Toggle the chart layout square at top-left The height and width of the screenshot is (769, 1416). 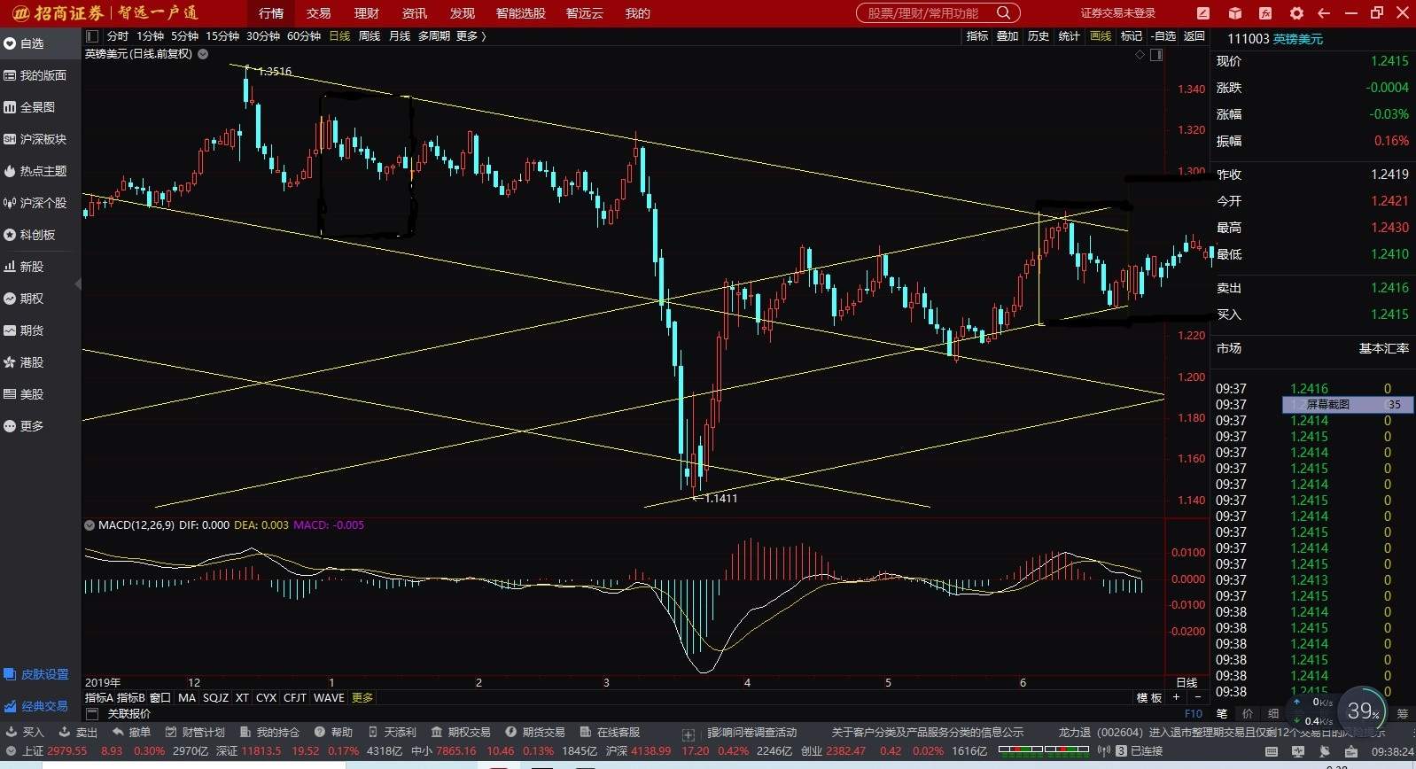pos(91,36)
